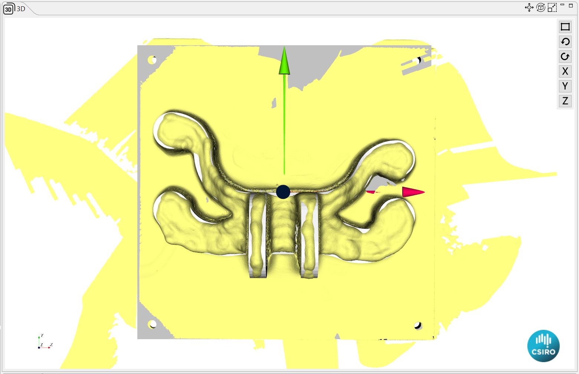Click the zoom-to-selection rectangle tool
Screen dimensions: 579x374
tap(553, 7)
